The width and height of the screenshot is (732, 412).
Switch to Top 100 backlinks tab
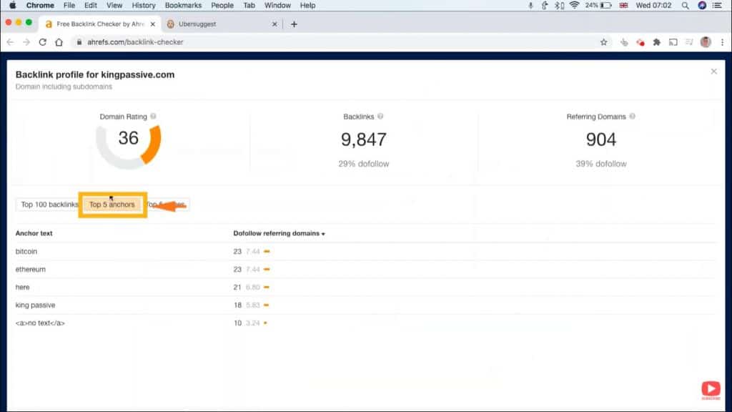49,205
